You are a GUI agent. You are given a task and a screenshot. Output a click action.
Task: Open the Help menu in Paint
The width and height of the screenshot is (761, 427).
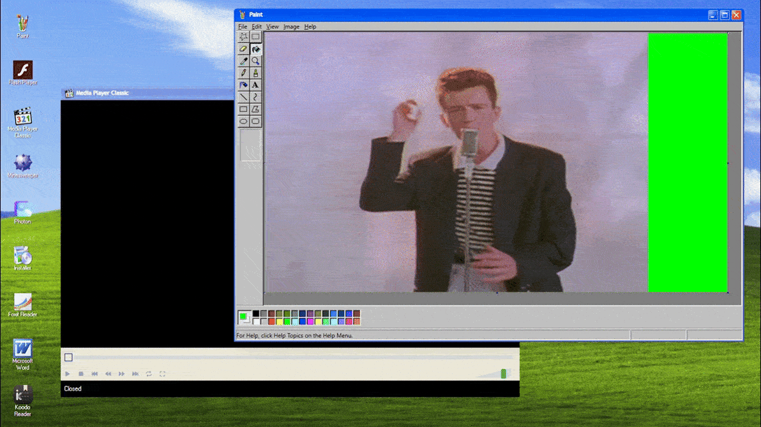[x=311, y=26]
